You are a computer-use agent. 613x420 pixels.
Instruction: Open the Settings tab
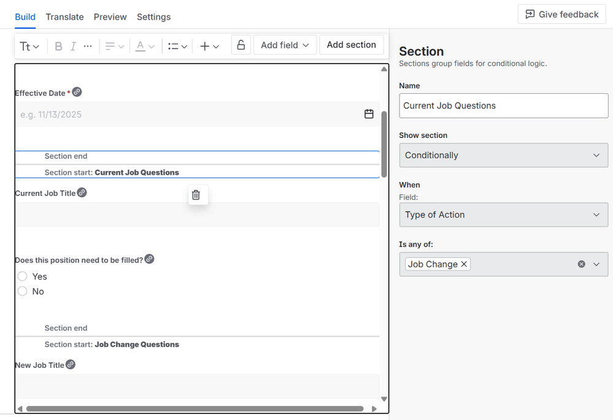point(153,17)
